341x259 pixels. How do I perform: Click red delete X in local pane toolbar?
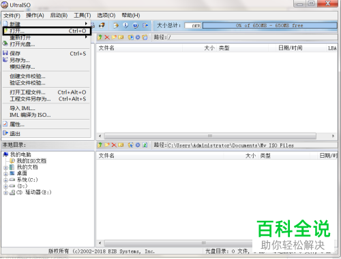[114, 145]
